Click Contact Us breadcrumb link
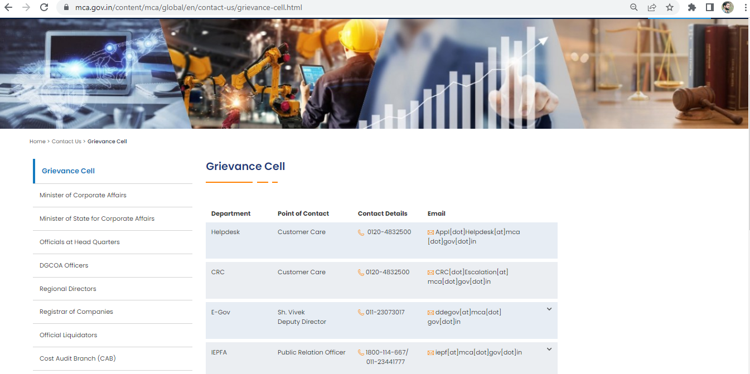The width and height of the screenshot is (750, 374). 66,142
